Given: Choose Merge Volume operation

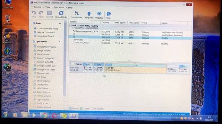Looking at the screenshot, I should click(42, 51).
